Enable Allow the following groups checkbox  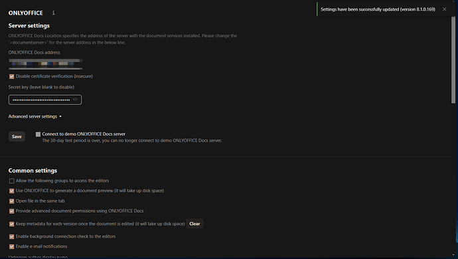click(x=12, y=181)
